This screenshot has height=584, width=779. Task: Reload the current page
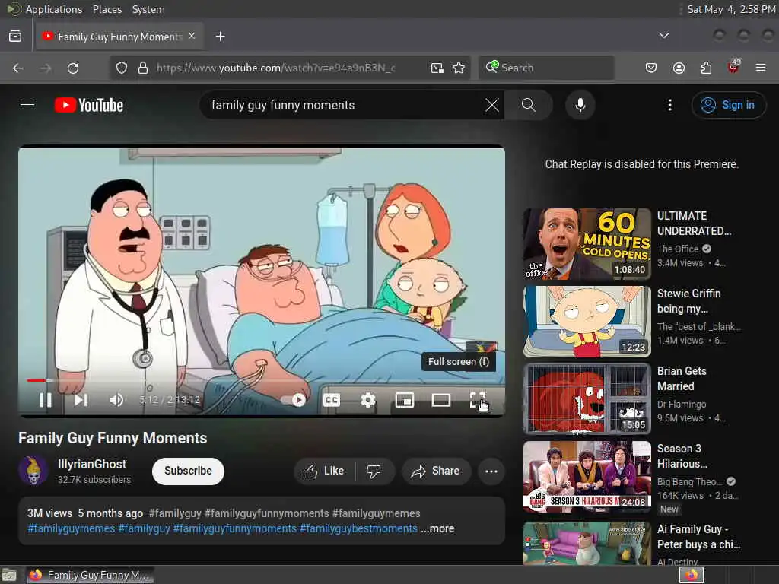tap(73, 68)
